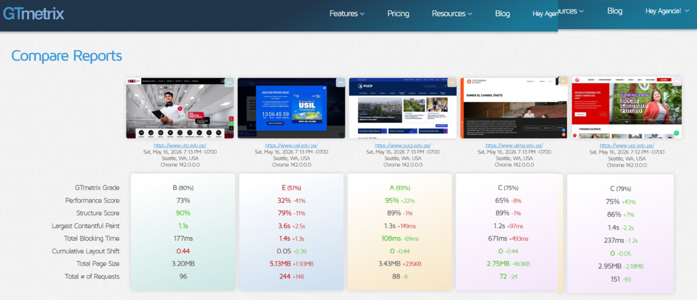
Task: Click the corner tag on the PUCP screenshot
Action: click(451, 82)
